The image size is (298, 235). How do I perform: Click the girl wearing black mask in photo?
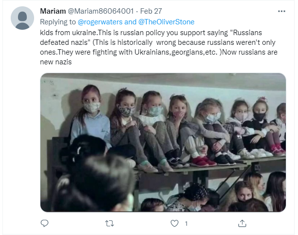click(260, 126)
